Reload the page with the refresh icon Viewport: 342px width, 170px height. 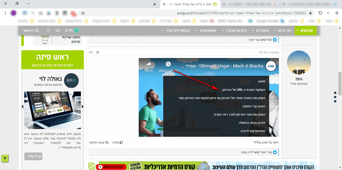(x=320, y=13)
